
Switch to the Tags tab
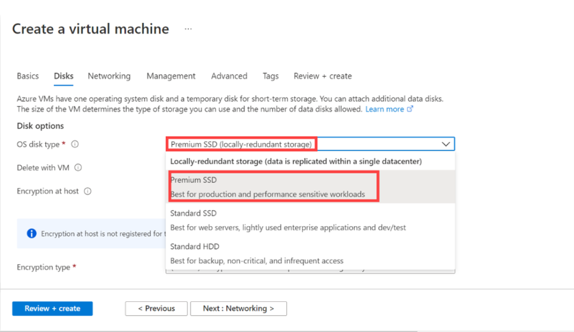pos(271,76)
